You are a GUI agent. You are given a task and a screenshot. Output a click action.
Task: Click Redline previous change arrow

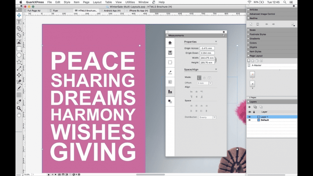click(267, 24)
